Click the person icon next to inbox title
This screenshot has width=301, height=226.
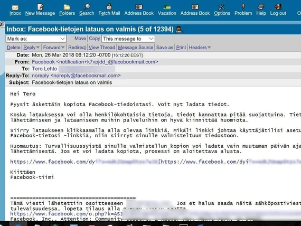coord(179,30)
